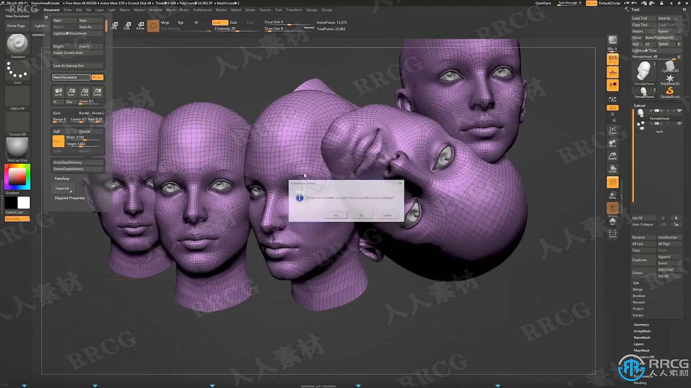691x388 pixels.
Task: Hide the FemaleHead subtool eye
Action: [x=679, y=111]
